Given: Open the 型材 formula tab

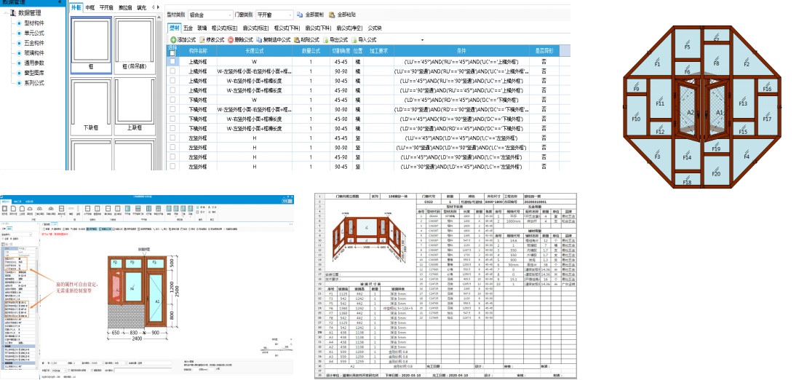Looking at the screenshot, I should [x=174, y=28].
